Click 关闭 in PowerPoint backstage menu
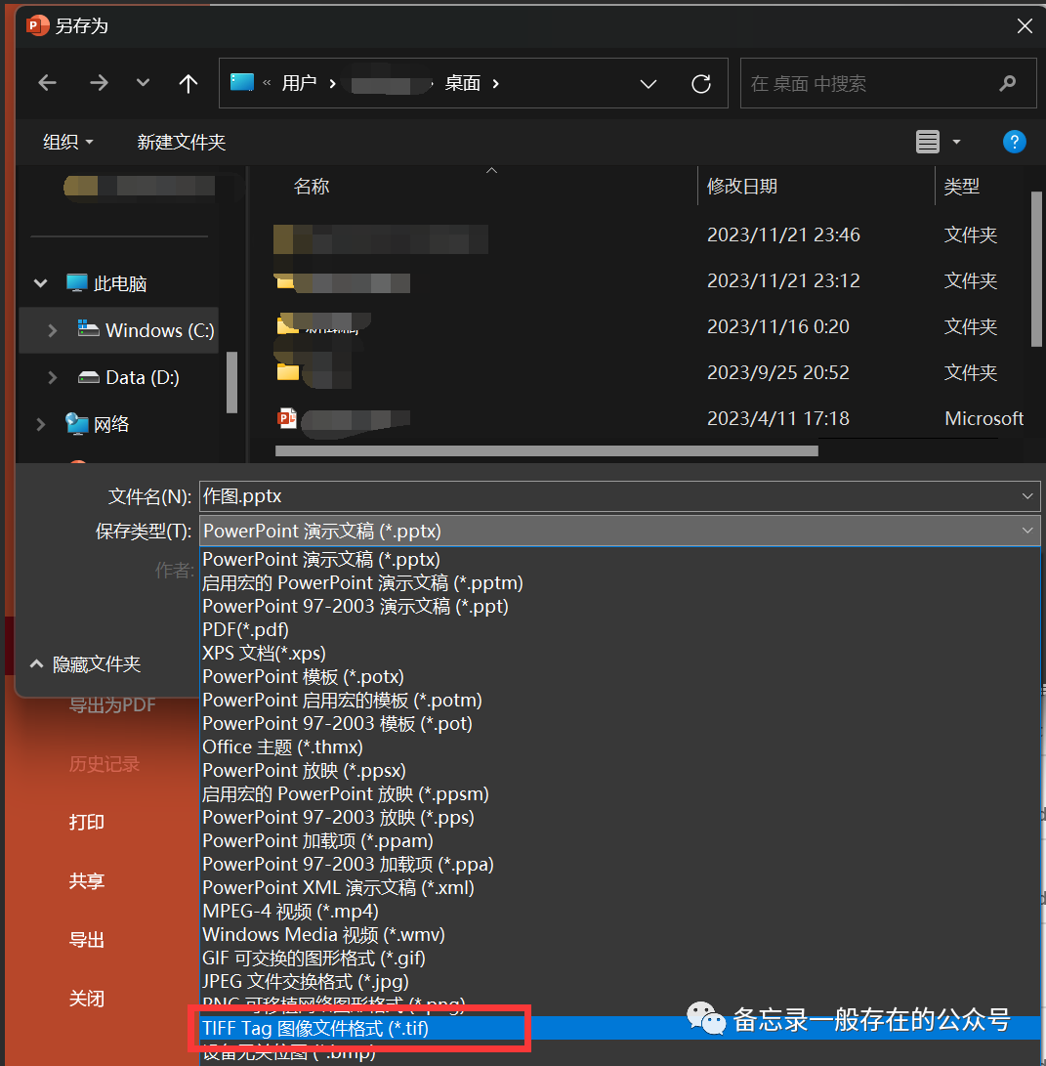 pyautogui.click(x=86, y=999)
